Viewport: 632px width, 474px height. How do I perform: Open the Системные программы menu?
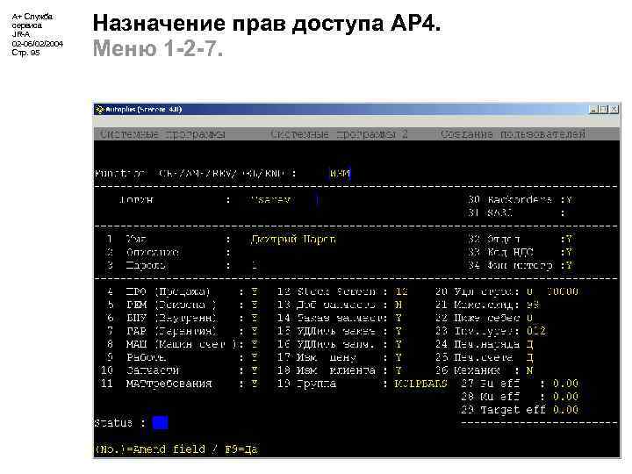(162, 134)
